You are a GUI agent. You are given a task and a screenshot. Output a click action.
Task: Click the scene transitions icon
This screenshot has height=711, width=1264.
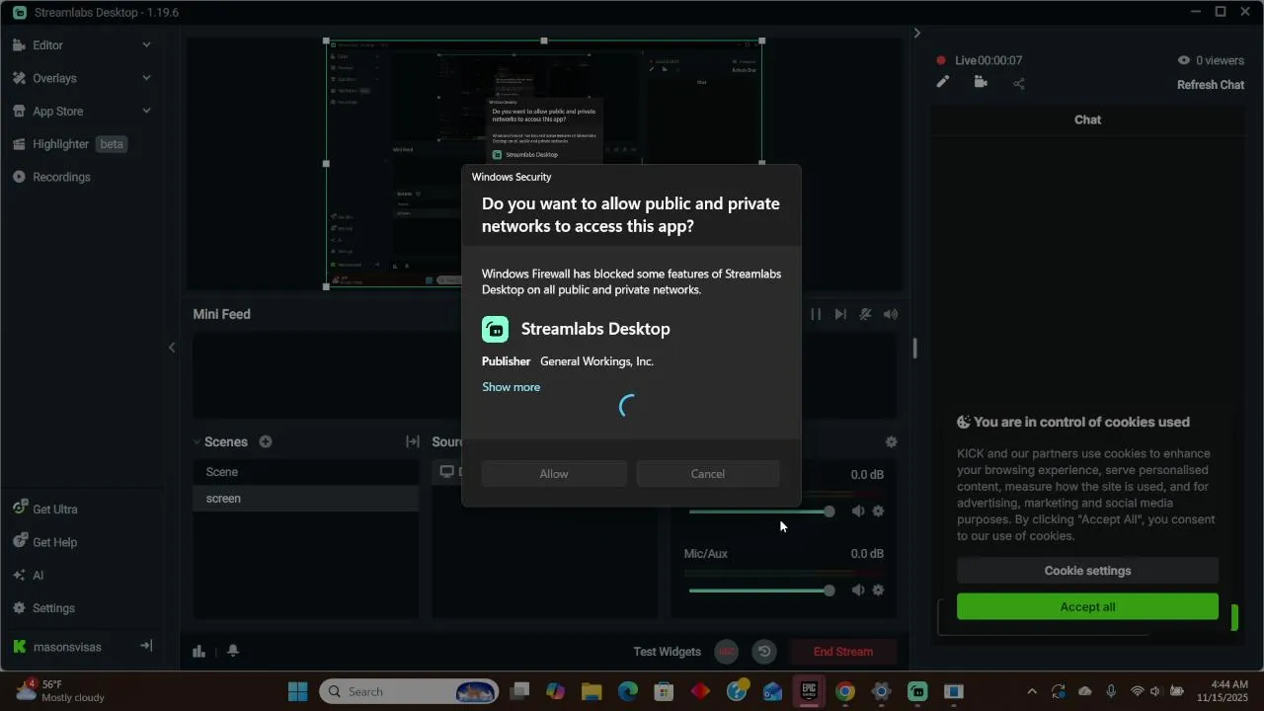tap(413, 442)
